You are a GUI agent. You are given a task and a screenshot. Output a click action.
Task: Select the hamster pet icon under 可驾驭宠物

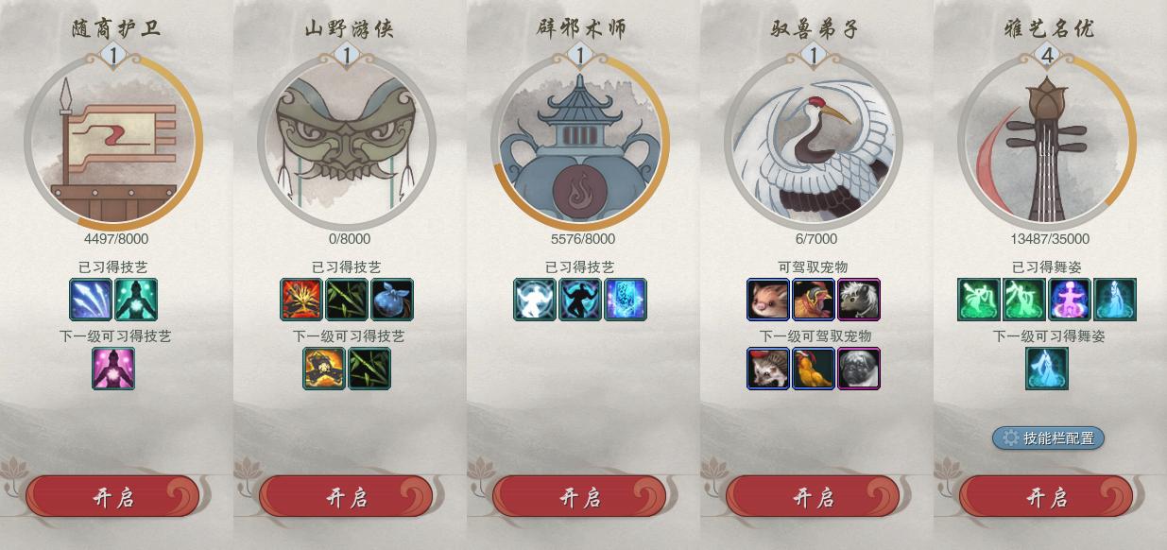tap(768, 300)
